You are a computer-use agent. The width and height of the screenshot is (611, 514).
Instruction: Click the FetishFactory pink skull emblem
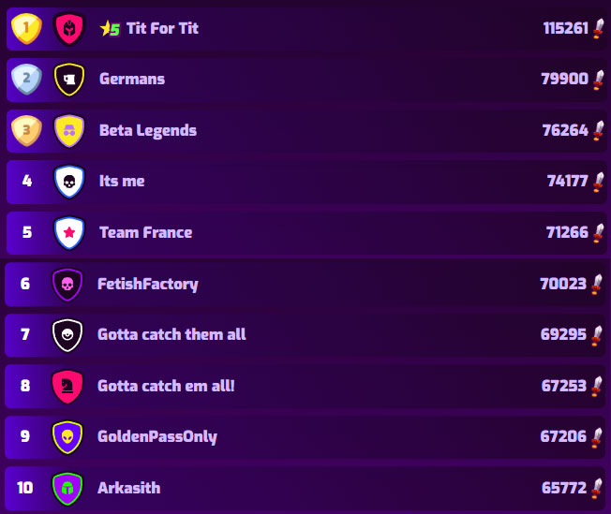(67, 285)
